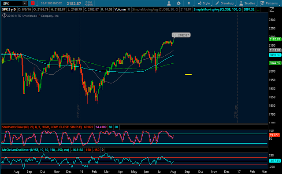Image resolution: width=282 pixels, height=174 pixels.
Task: Open chart settings gear icon
Action: point(178,3)
